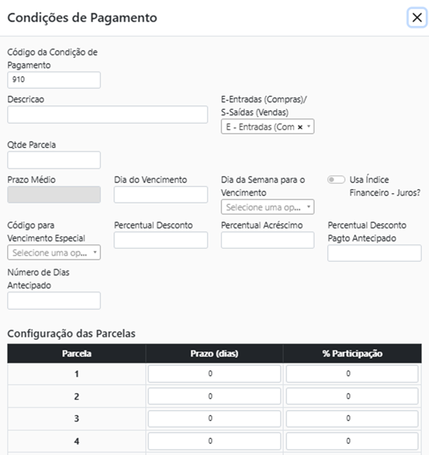Focus the Descricao text field
429x455 pixels.
pos(107,115)
